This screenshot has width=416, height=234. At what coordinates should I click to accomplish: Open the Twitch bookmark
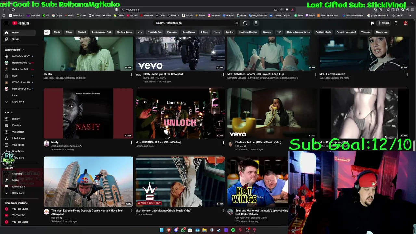[310, 15]
